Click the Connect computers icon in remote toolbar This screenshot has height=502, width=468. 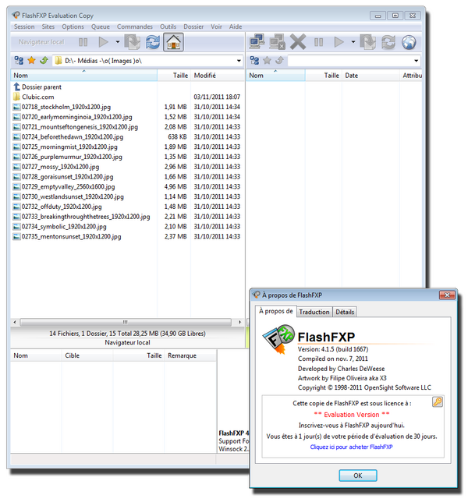[x=257, y=41]
